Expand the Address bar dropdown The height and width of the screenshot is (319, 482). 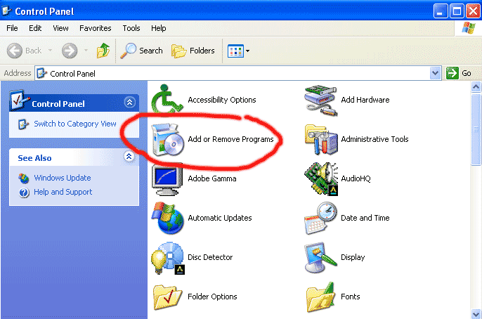(435, 74)
